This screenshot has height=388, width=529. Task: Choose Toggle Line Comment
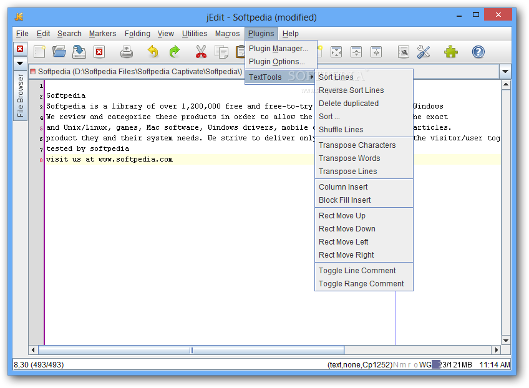point(364,271)
